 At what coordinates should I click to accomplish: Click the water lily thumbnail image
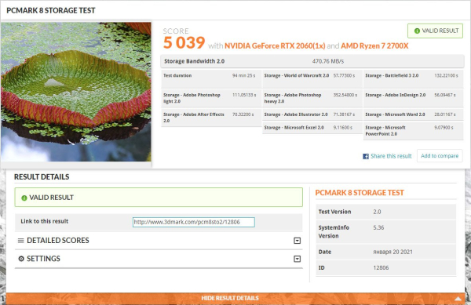[x=75, y=92]
